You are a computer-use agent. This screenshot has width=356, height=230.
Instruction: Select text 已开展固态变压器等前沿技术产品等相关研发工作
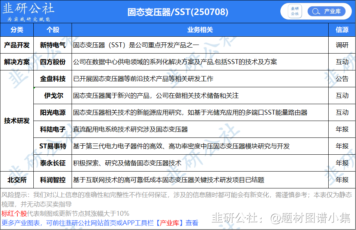click(143, 79)
